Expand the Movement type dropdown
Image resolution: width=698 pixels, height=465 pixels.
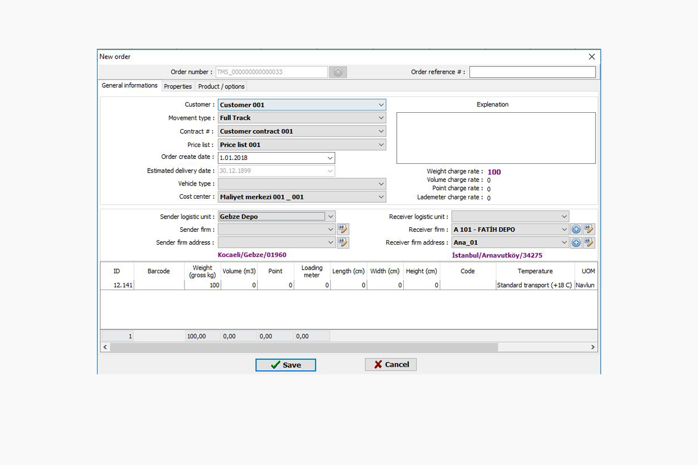pyautogui.click(x=381, y=118)
